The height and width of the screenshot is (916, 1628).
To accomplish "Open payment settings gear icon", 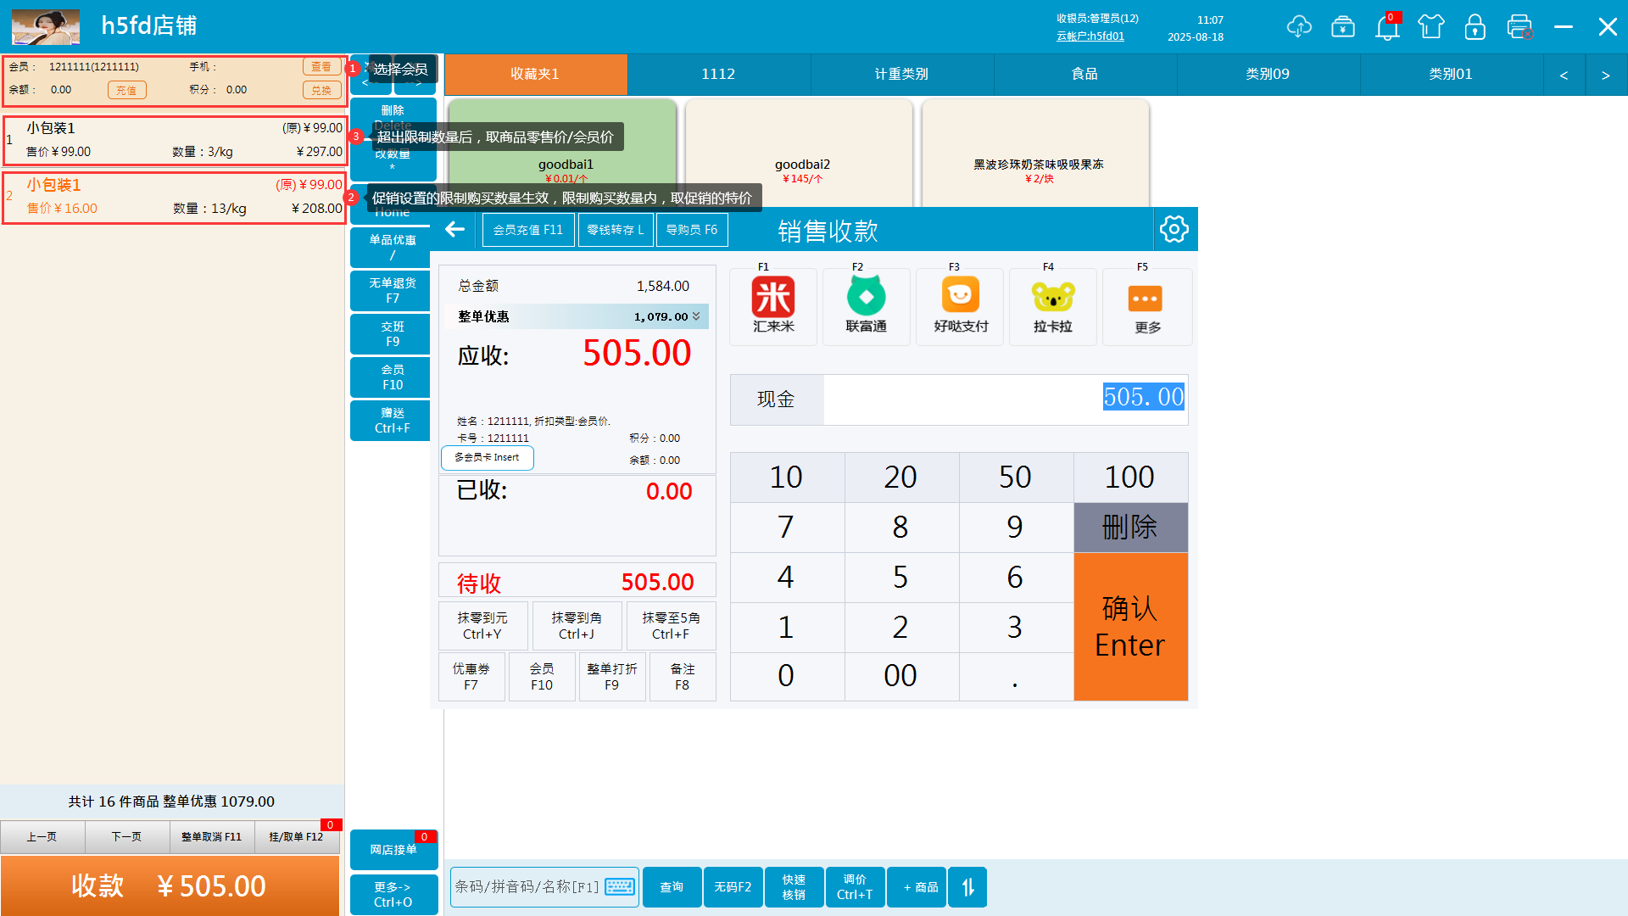I will [1174, 229].
